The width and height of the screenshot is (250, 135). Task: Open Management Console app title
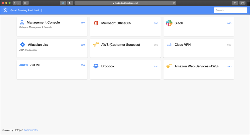pos(43,22)
